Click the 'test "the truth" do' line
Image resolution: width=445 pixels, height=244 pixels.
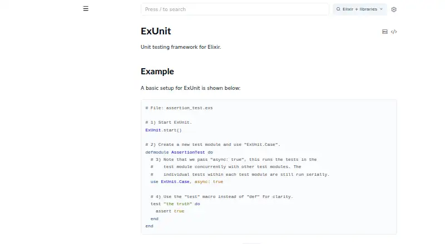pos(175,204)
